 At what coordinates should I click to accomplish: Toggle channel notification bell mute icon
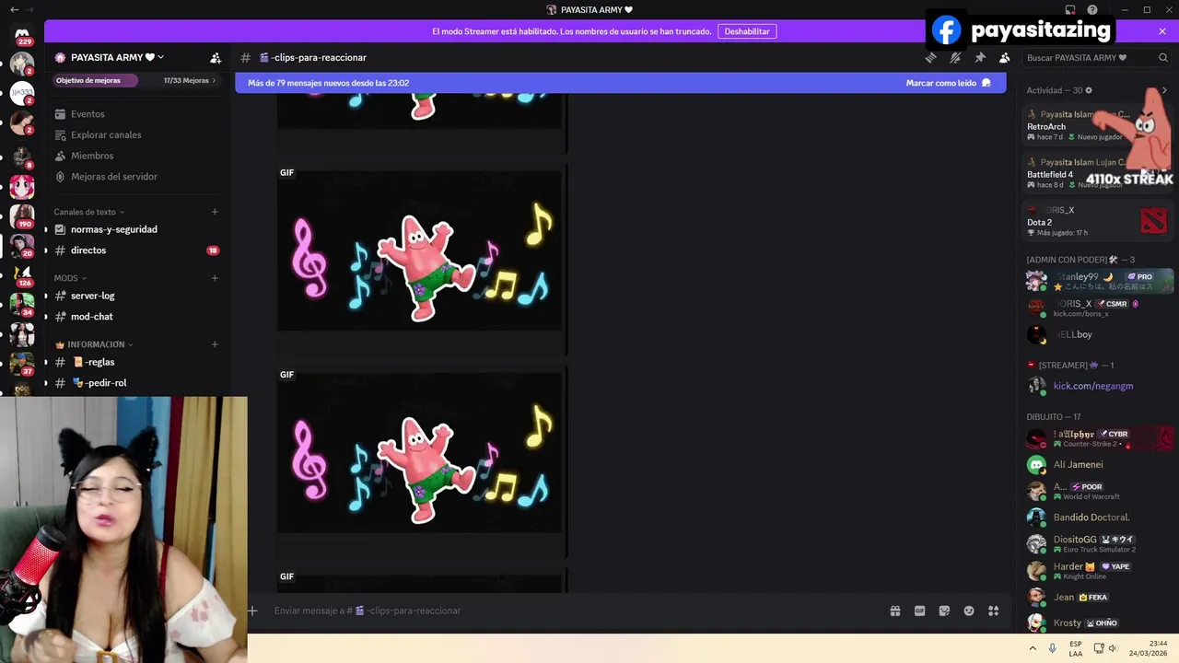[x=955, y=57]
